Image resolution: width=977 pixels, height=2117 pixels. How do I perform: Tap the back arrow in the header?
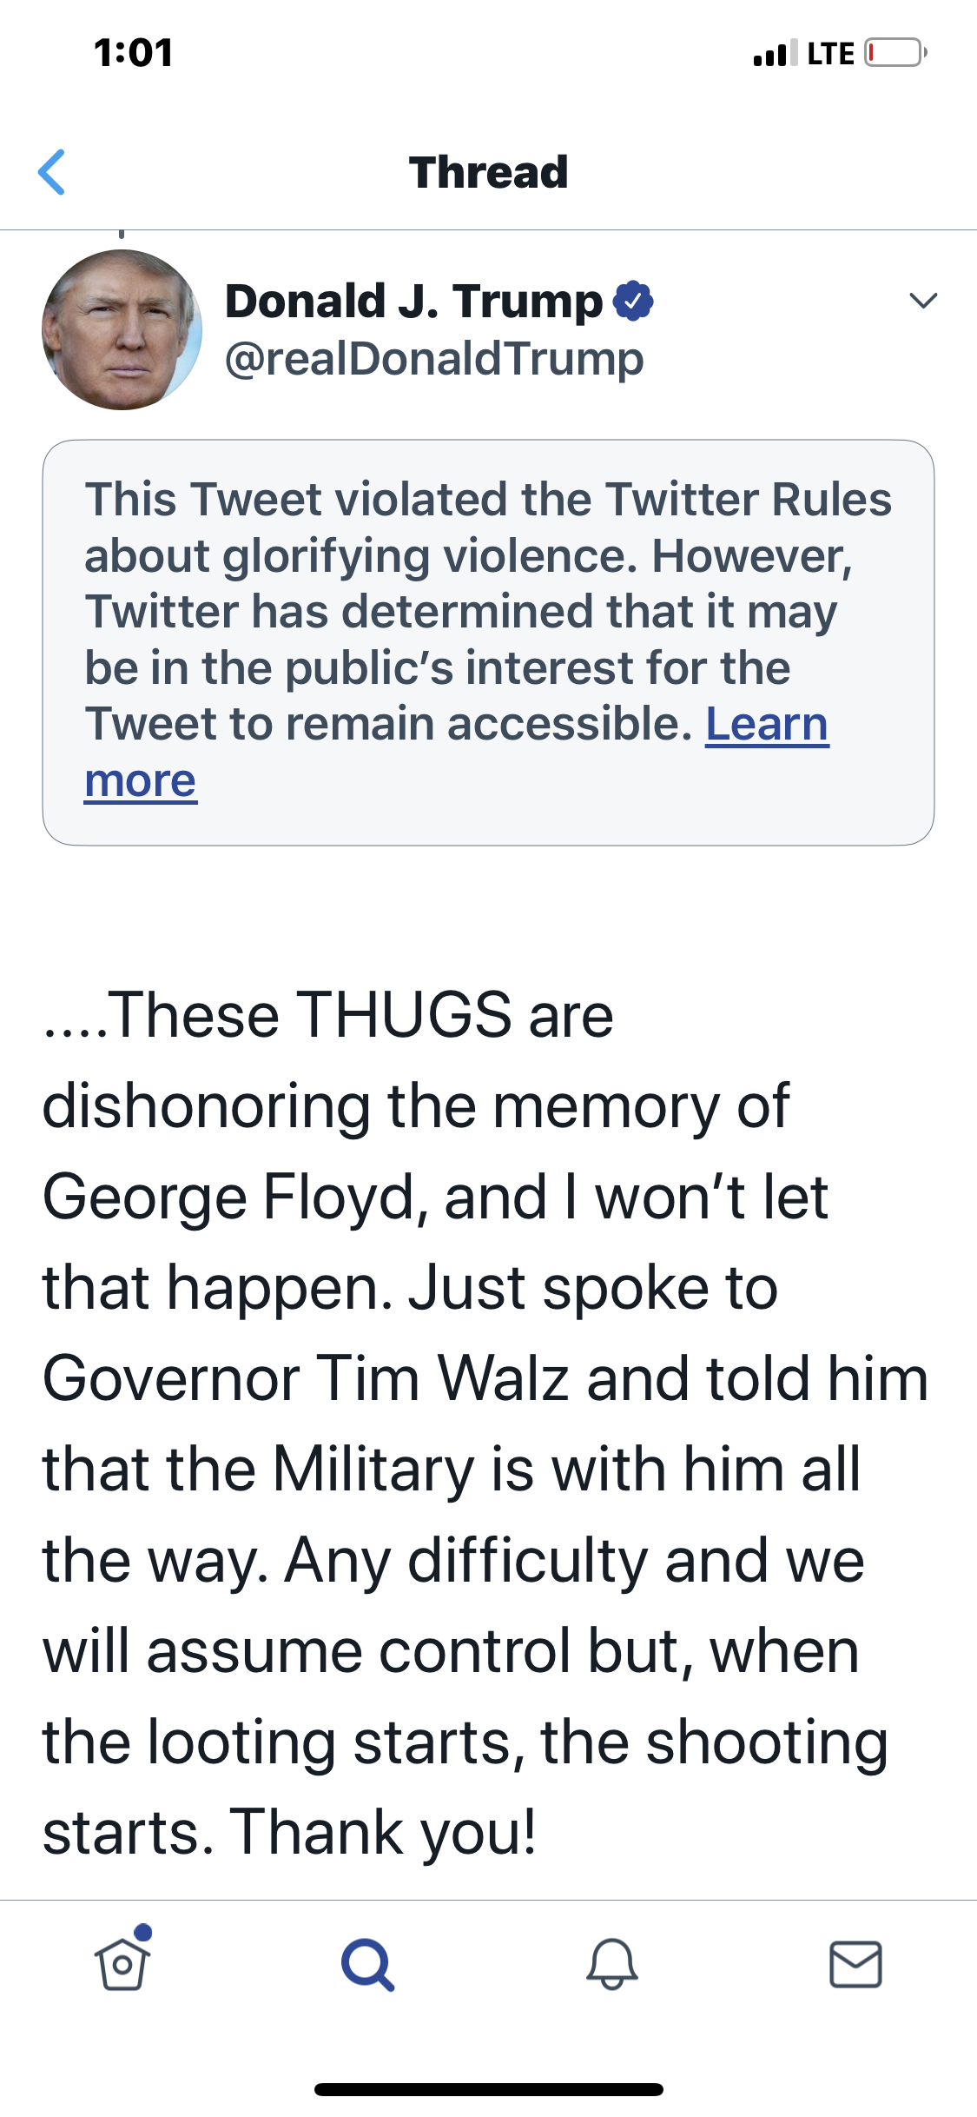click(x=52, y=172)
